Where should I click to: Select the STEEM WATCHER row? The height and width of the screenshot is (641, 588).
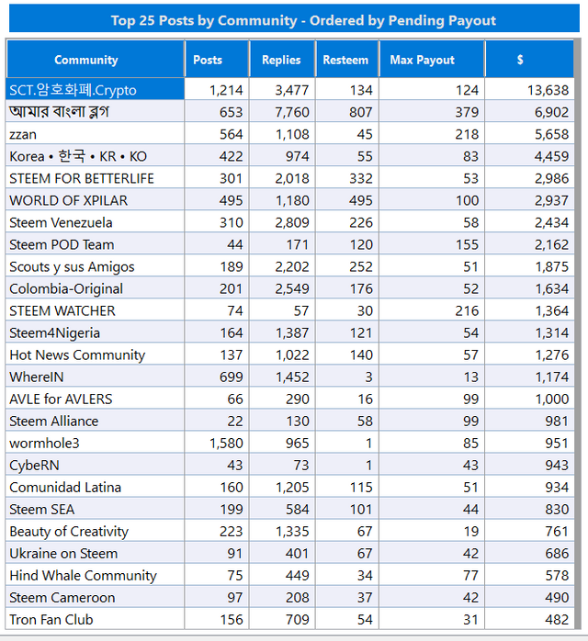tap(289, 310)
